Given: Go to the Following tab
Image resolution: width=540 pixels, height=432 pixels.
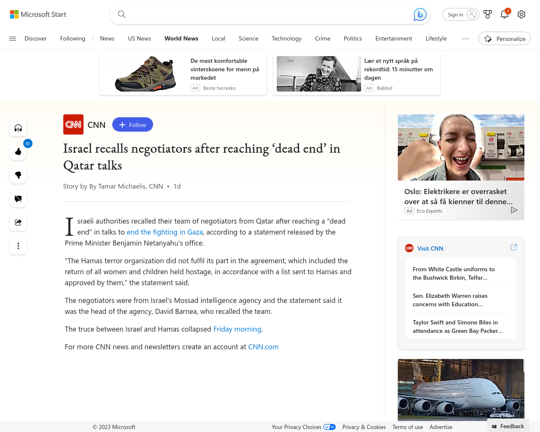Looking at the screenshot, I should click(73, 38).
